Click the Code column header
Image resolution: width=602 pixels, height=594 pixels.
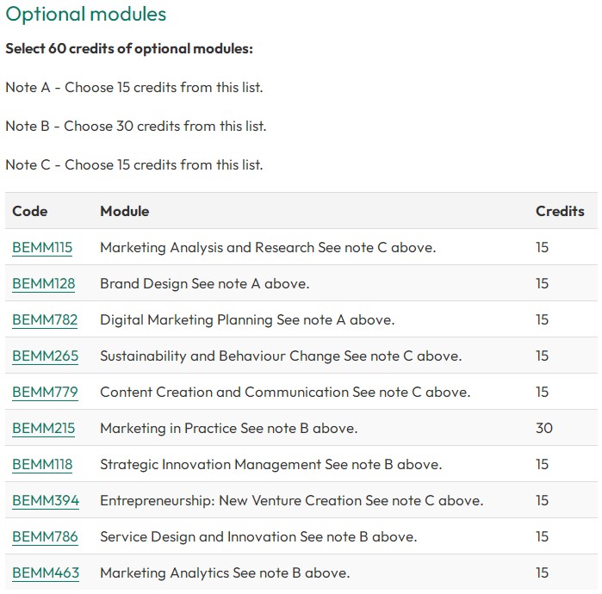tap(30, 211)
